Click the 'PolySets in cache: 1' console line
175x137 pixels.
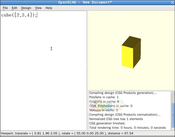104,97
